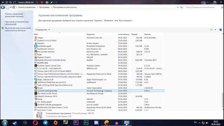This screenshot has height=126, width=224.
Task: Select WinRAR 5.40 (64-разрядная) row
Action: point(99,105)
